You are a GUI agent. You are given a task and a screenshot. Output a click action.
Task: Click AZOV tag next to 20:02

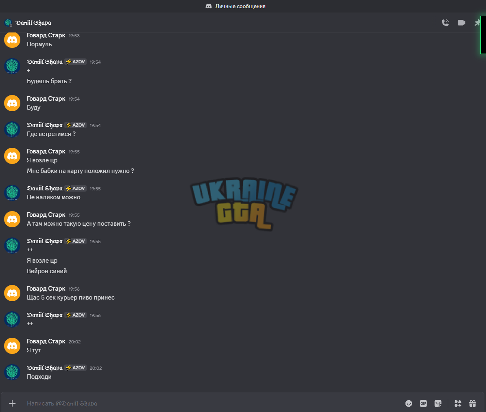[x=76, y=368]
